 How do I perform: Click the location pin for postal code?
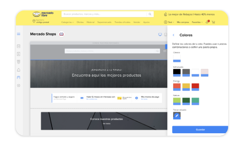[x=34, y=21]
